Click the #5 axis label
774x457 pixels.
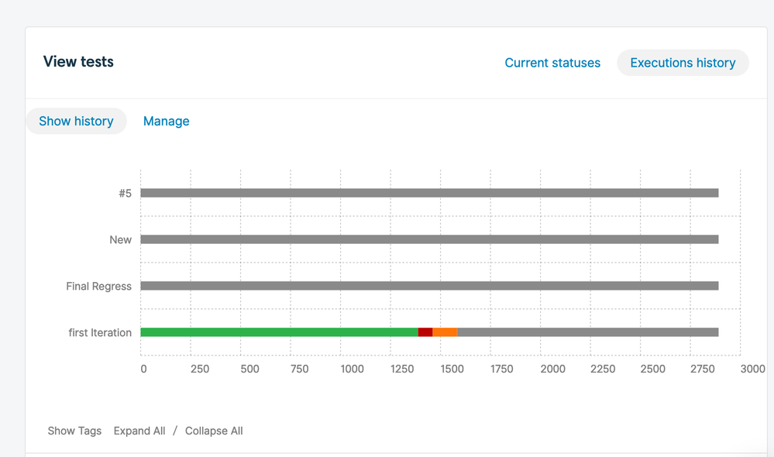click(x=125, y=193)
